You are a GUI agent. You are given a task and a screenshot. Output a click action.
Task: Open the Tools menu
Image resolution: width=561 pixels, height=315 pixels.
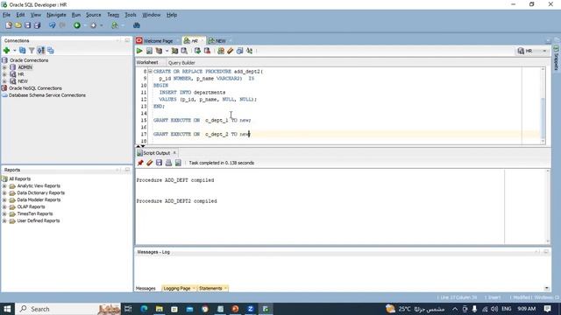click(x=131, y=15)
